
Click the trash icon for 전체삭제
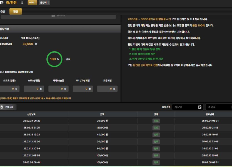tap(2, 107)
